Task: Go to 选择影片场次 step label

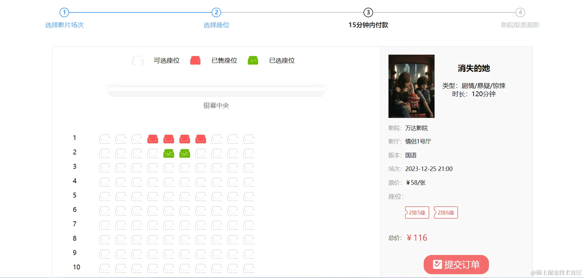Action: (64, 25)
